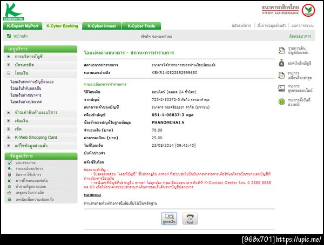Click the round Kasikornbank emblem logo

click(308, 10)
